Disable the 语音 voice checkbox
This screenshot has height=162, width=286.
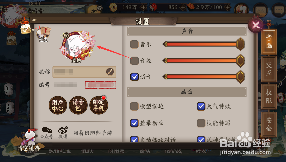134,77
